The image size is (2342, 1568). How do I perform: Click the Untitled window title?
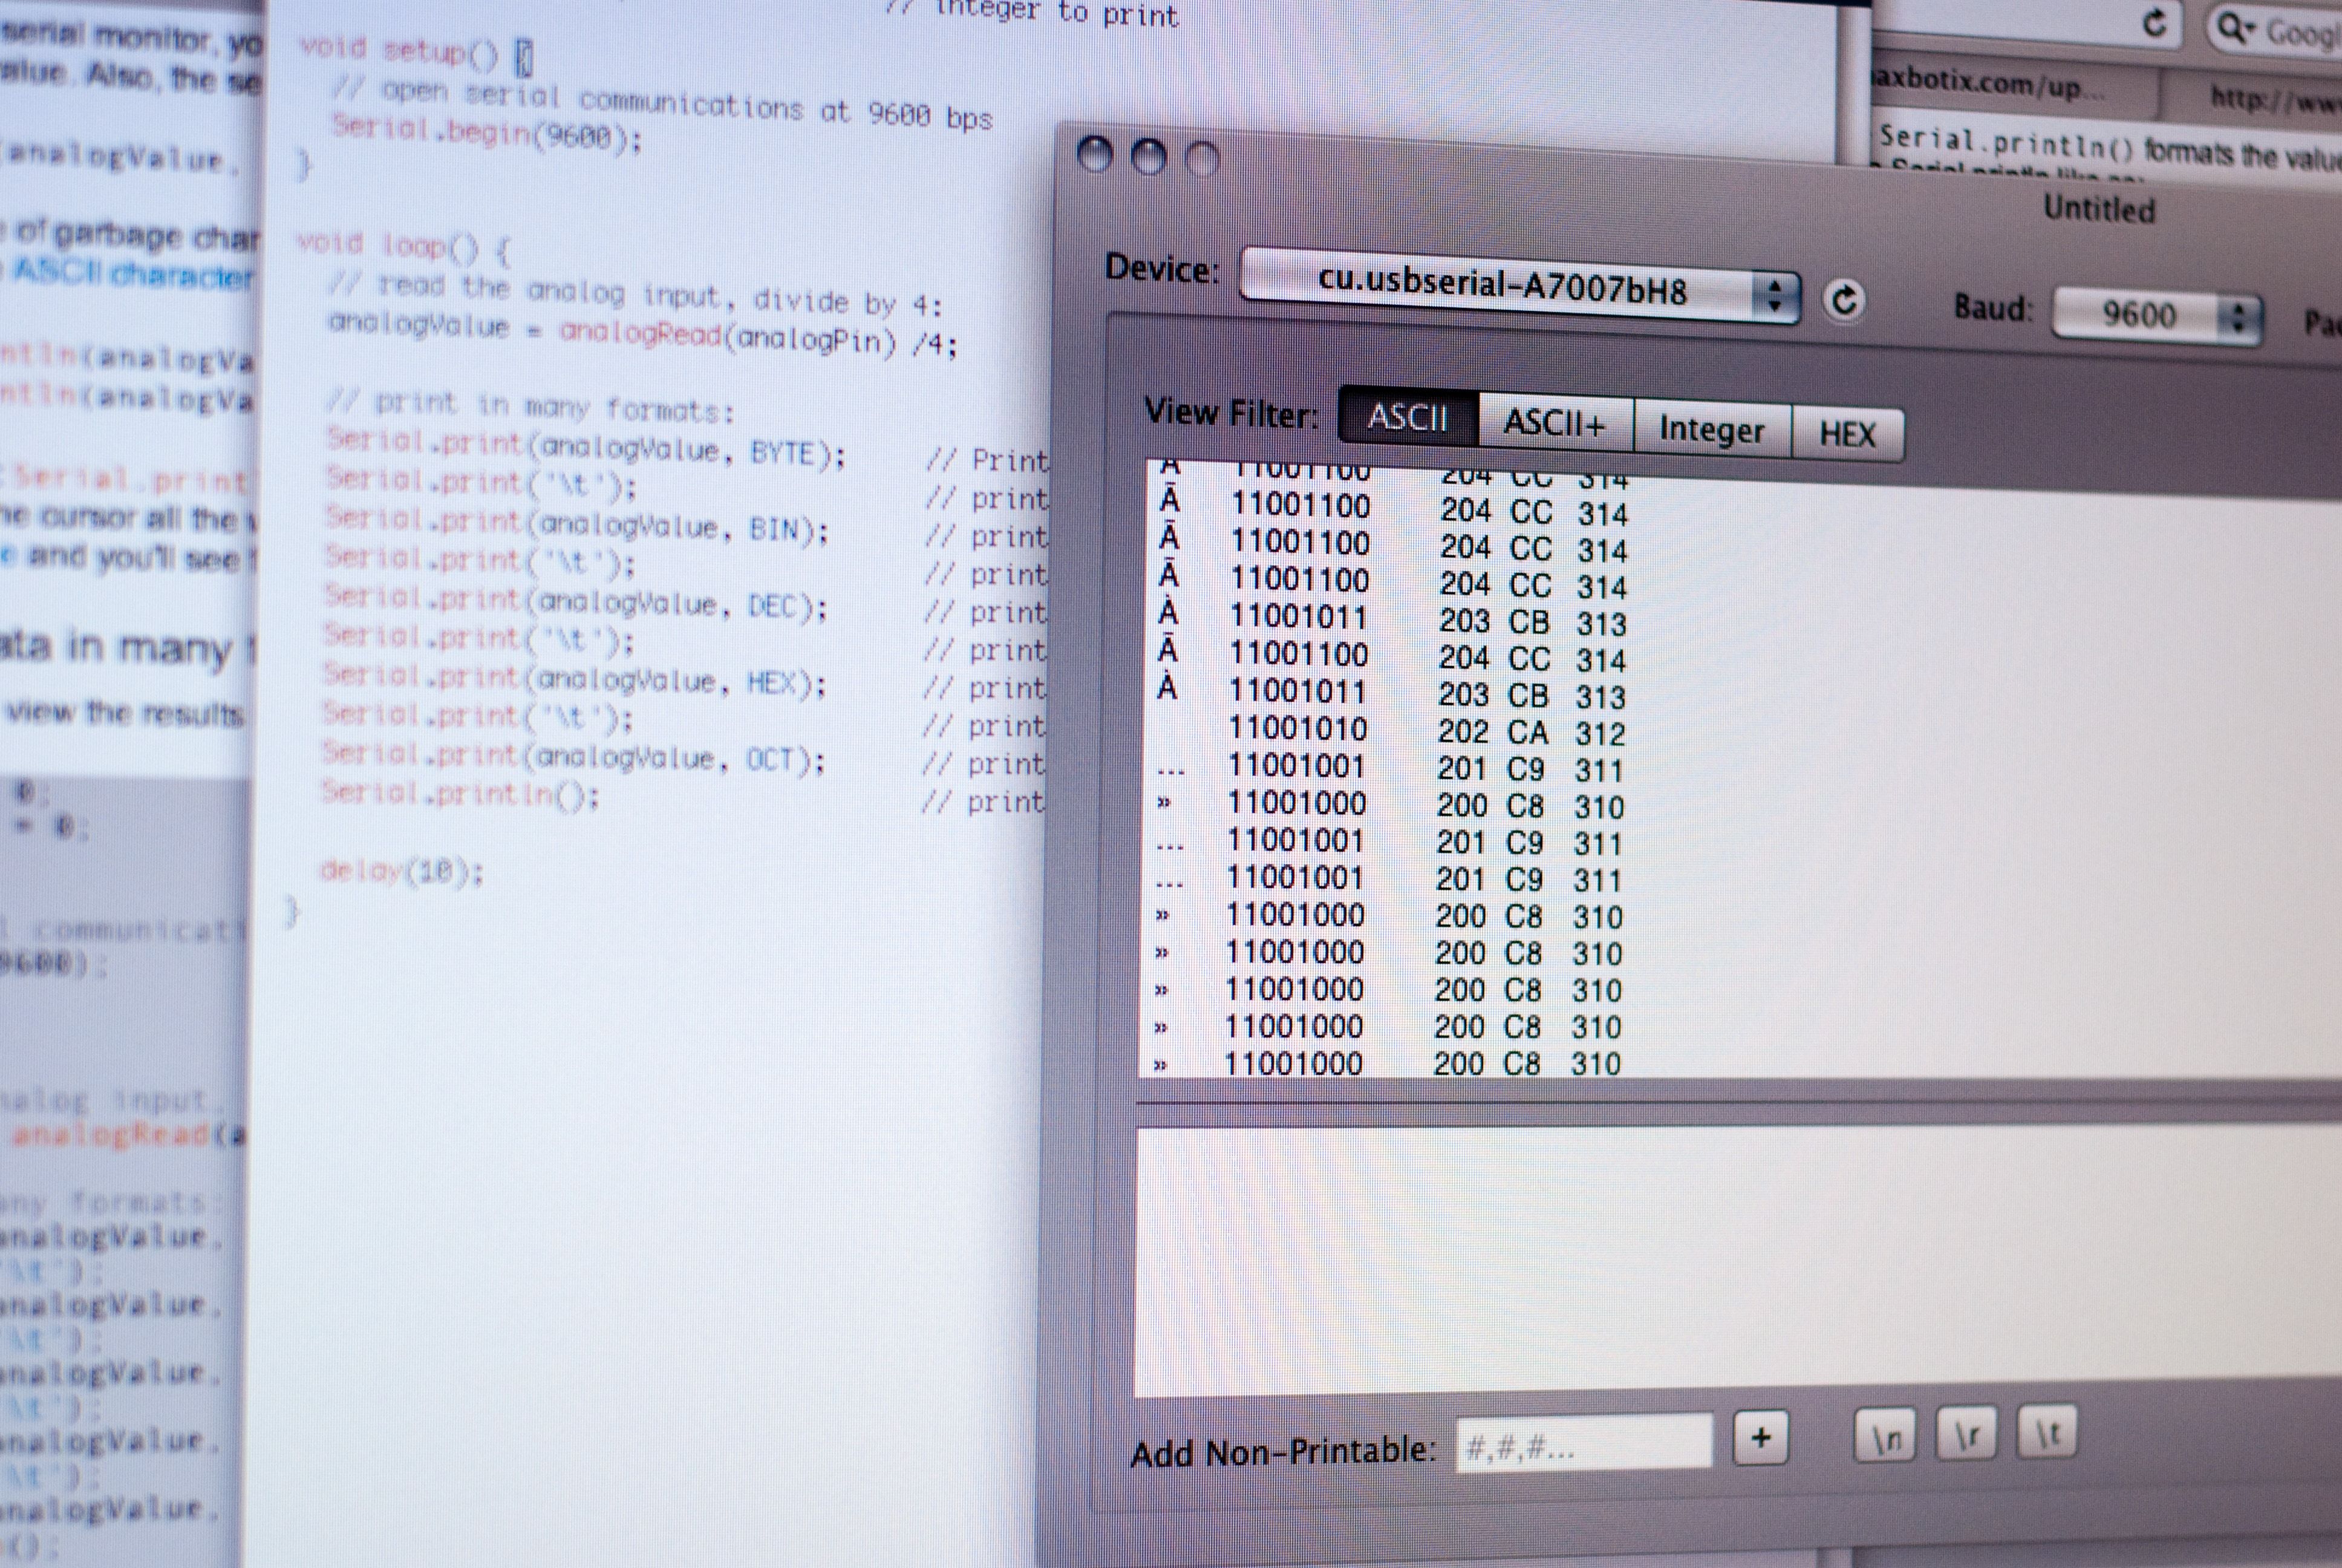pos(2098,209)
